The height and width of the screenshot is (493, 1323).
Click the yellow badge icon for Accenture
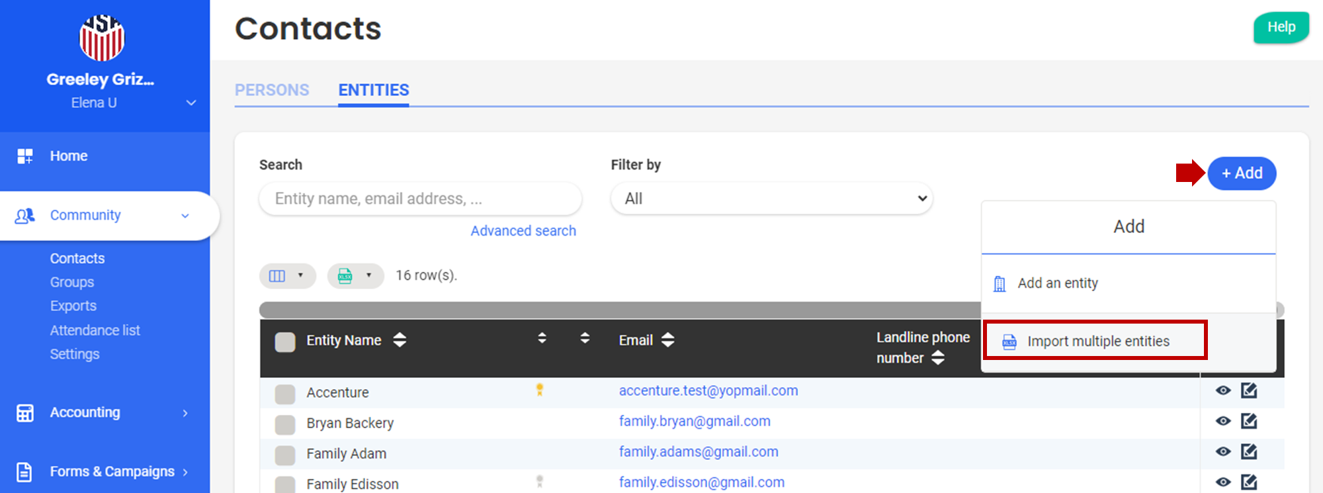[x=540, y=390]
